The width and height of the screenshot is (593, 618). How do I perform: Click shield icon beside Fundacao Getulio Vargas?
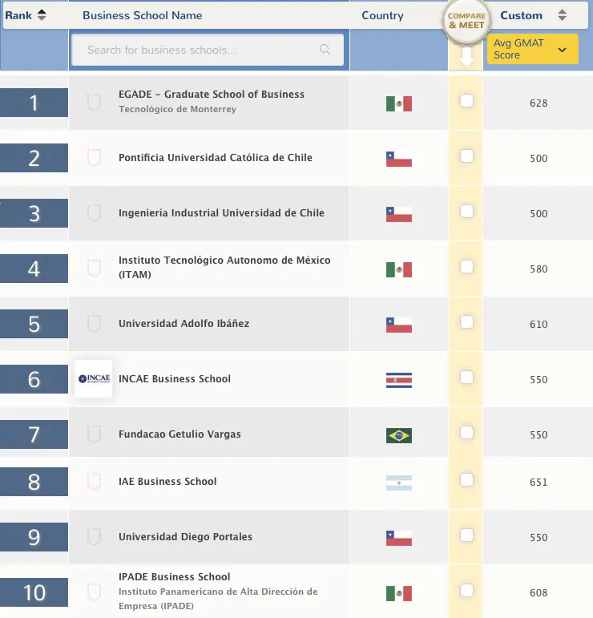(x=95, y=434)
